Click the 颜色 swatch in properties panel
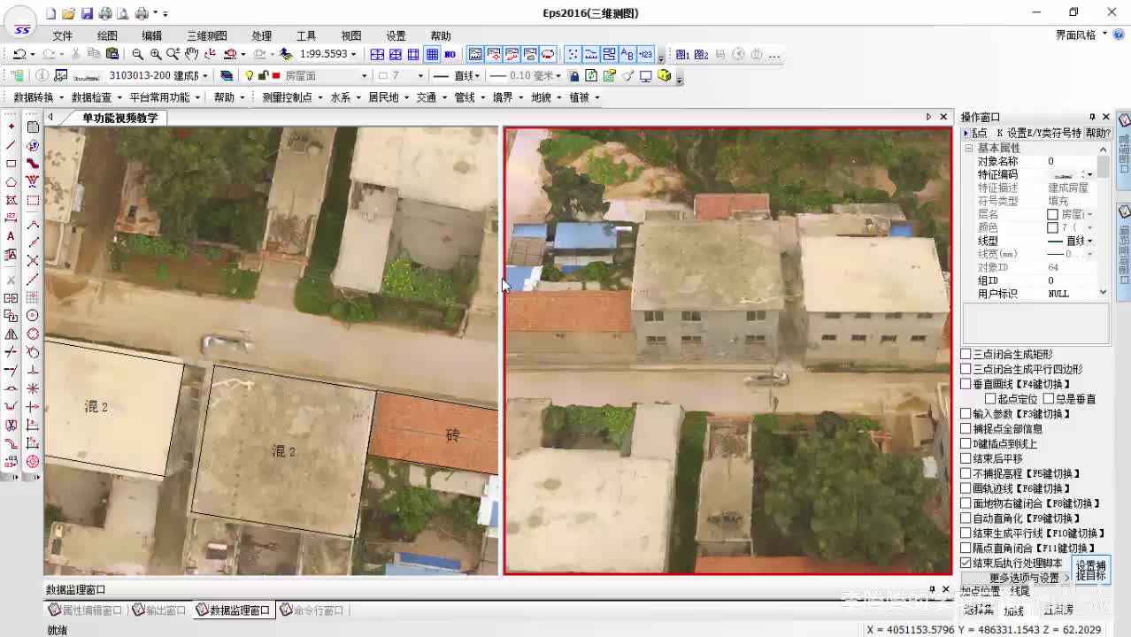The height and width of the screenshot is (637, 1131). pos(1052,227)
